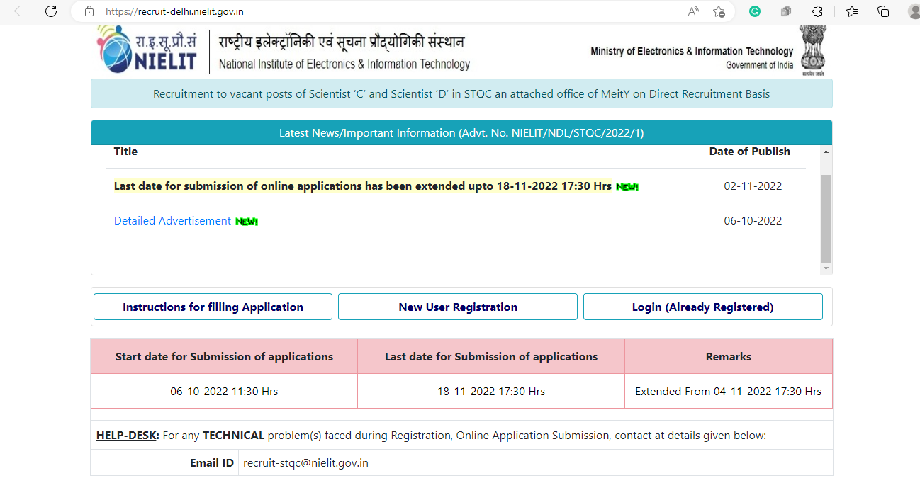This screenshot has width=920, height=483.
Task: Click the NIELIT logo
Action: pyautogui.click(x=147, y=50)
